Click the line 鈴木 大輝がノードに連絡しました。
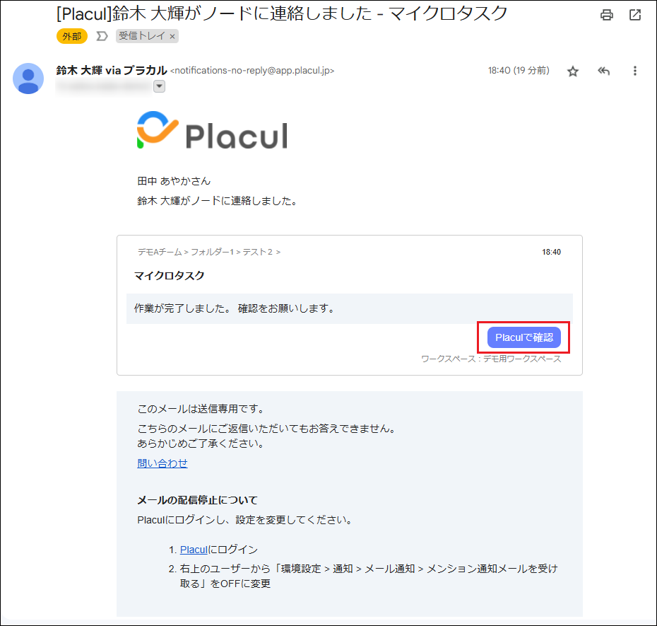This screenshot has width=657, height=626. click(218, 201)
